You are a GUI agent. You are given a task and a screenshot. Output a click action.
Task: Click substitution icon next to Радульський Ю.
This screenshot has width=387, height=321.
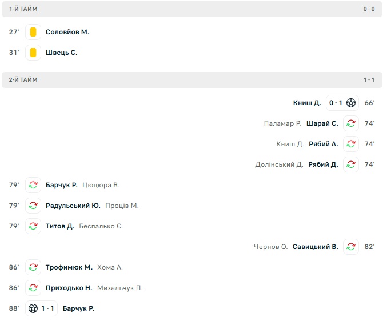point(33,206)
